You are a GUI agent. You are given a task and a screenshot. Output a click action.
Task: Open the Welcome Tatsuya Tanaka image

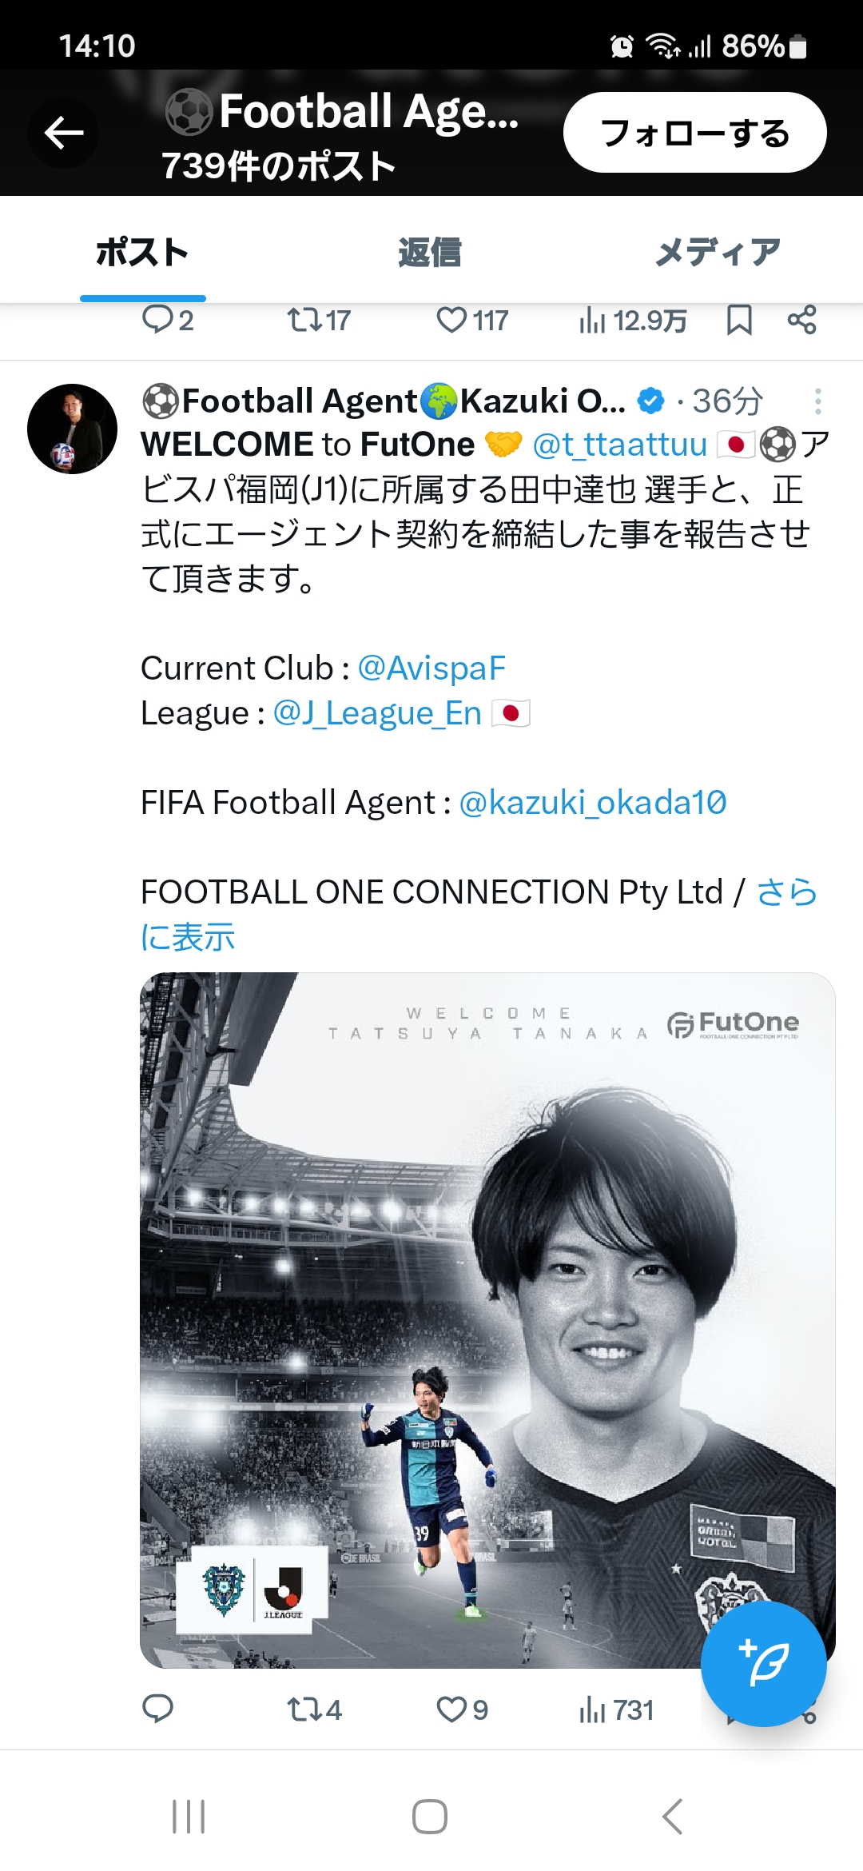487,1320
